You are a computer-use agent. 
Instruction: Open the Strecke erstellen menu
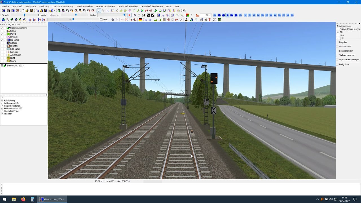click(85, 6)
